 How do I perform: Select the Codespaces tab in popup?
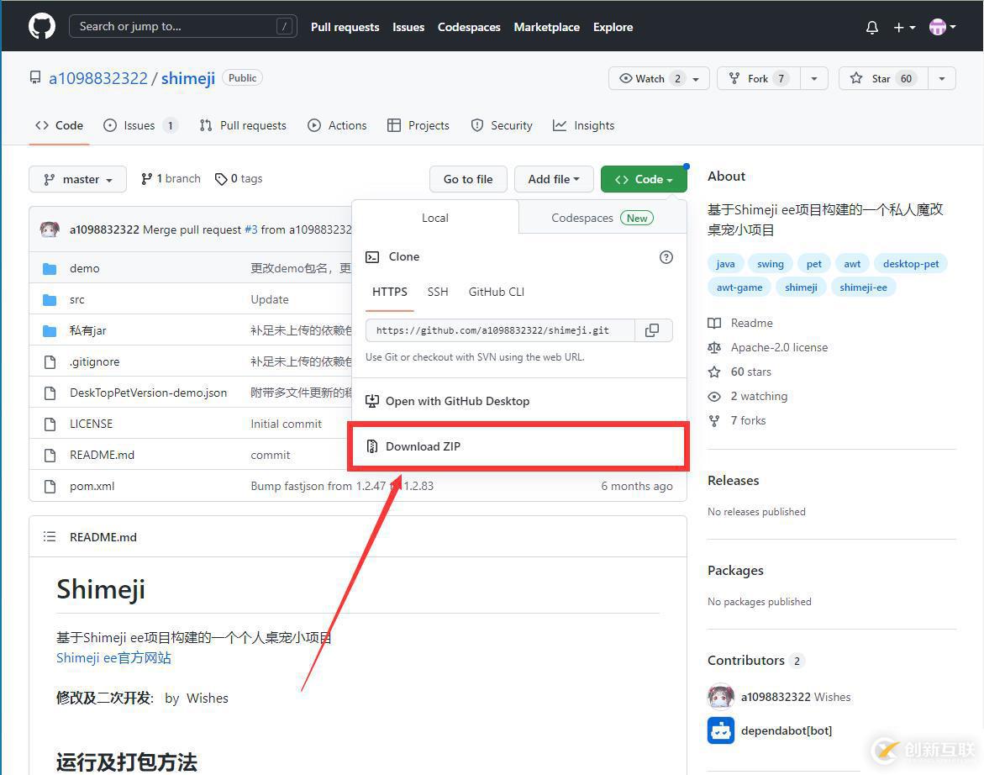[x=603, y=218]
